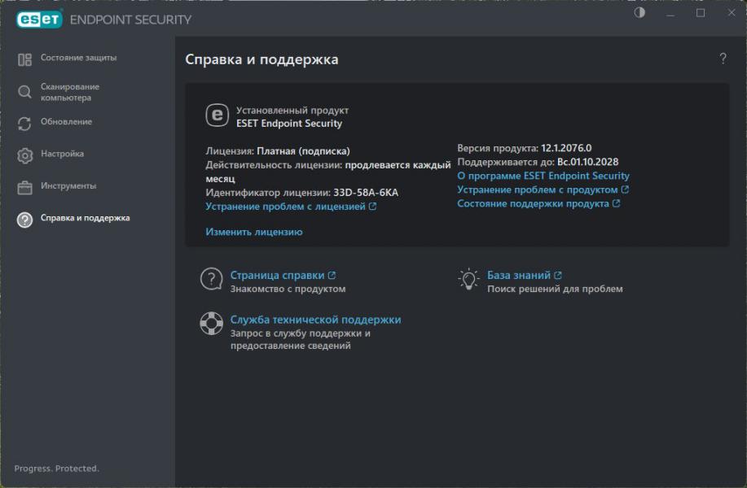This screenshot has width=747, height=488.
Task: Open Устранение проблем с лицензией link
Action: coord(285,207)
